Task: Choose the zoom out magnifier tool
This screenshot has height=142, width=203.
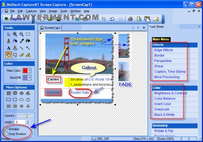Action: tap(21, 34)
